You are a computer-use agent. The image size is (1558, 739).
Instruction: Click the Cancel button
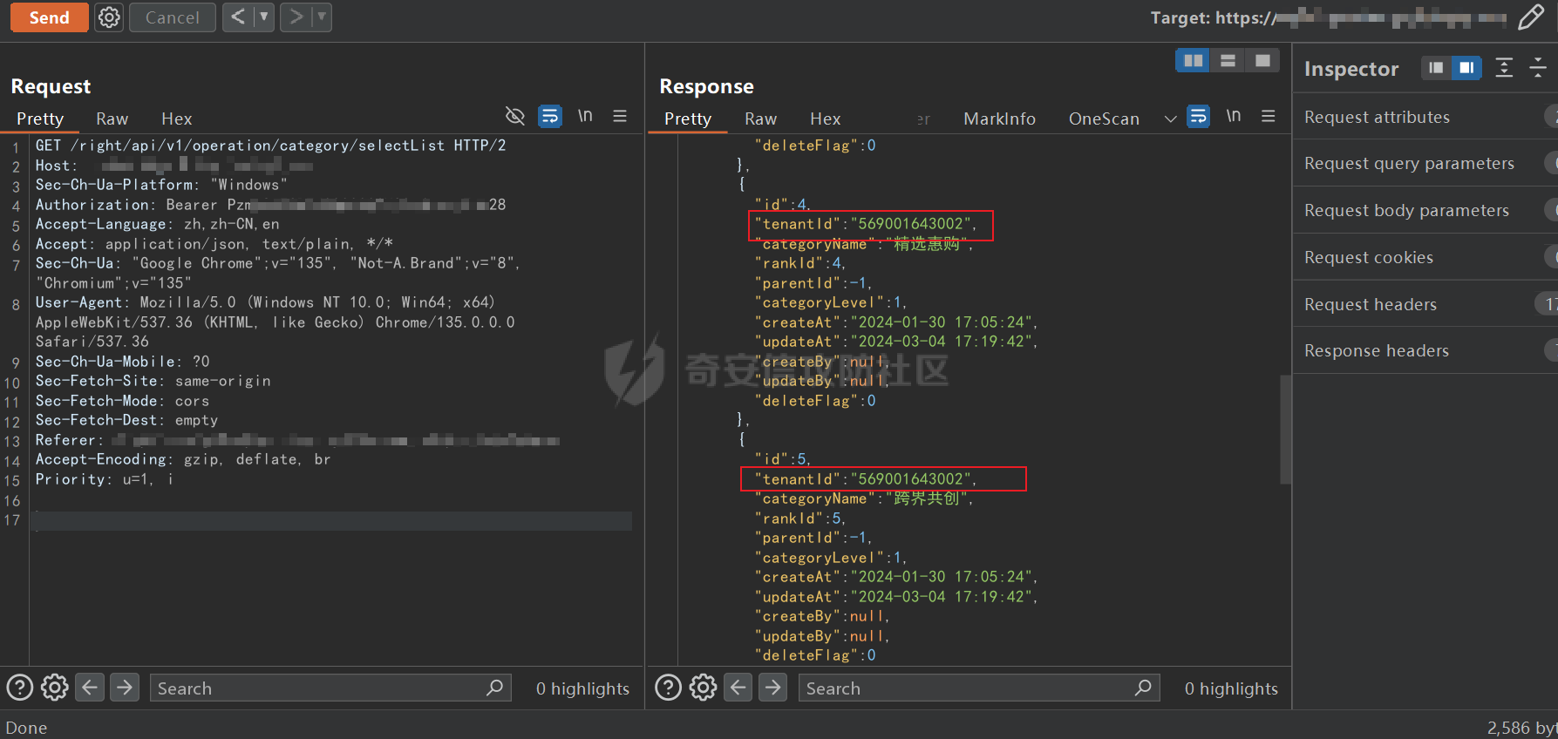click(x=172, y=17)
